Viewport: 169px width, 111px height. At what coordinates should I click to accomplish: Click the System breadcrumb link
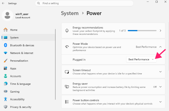point(70,14)
